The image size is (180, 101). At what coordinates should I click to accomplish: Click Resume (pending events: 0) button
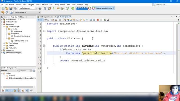tap(103, 8)
